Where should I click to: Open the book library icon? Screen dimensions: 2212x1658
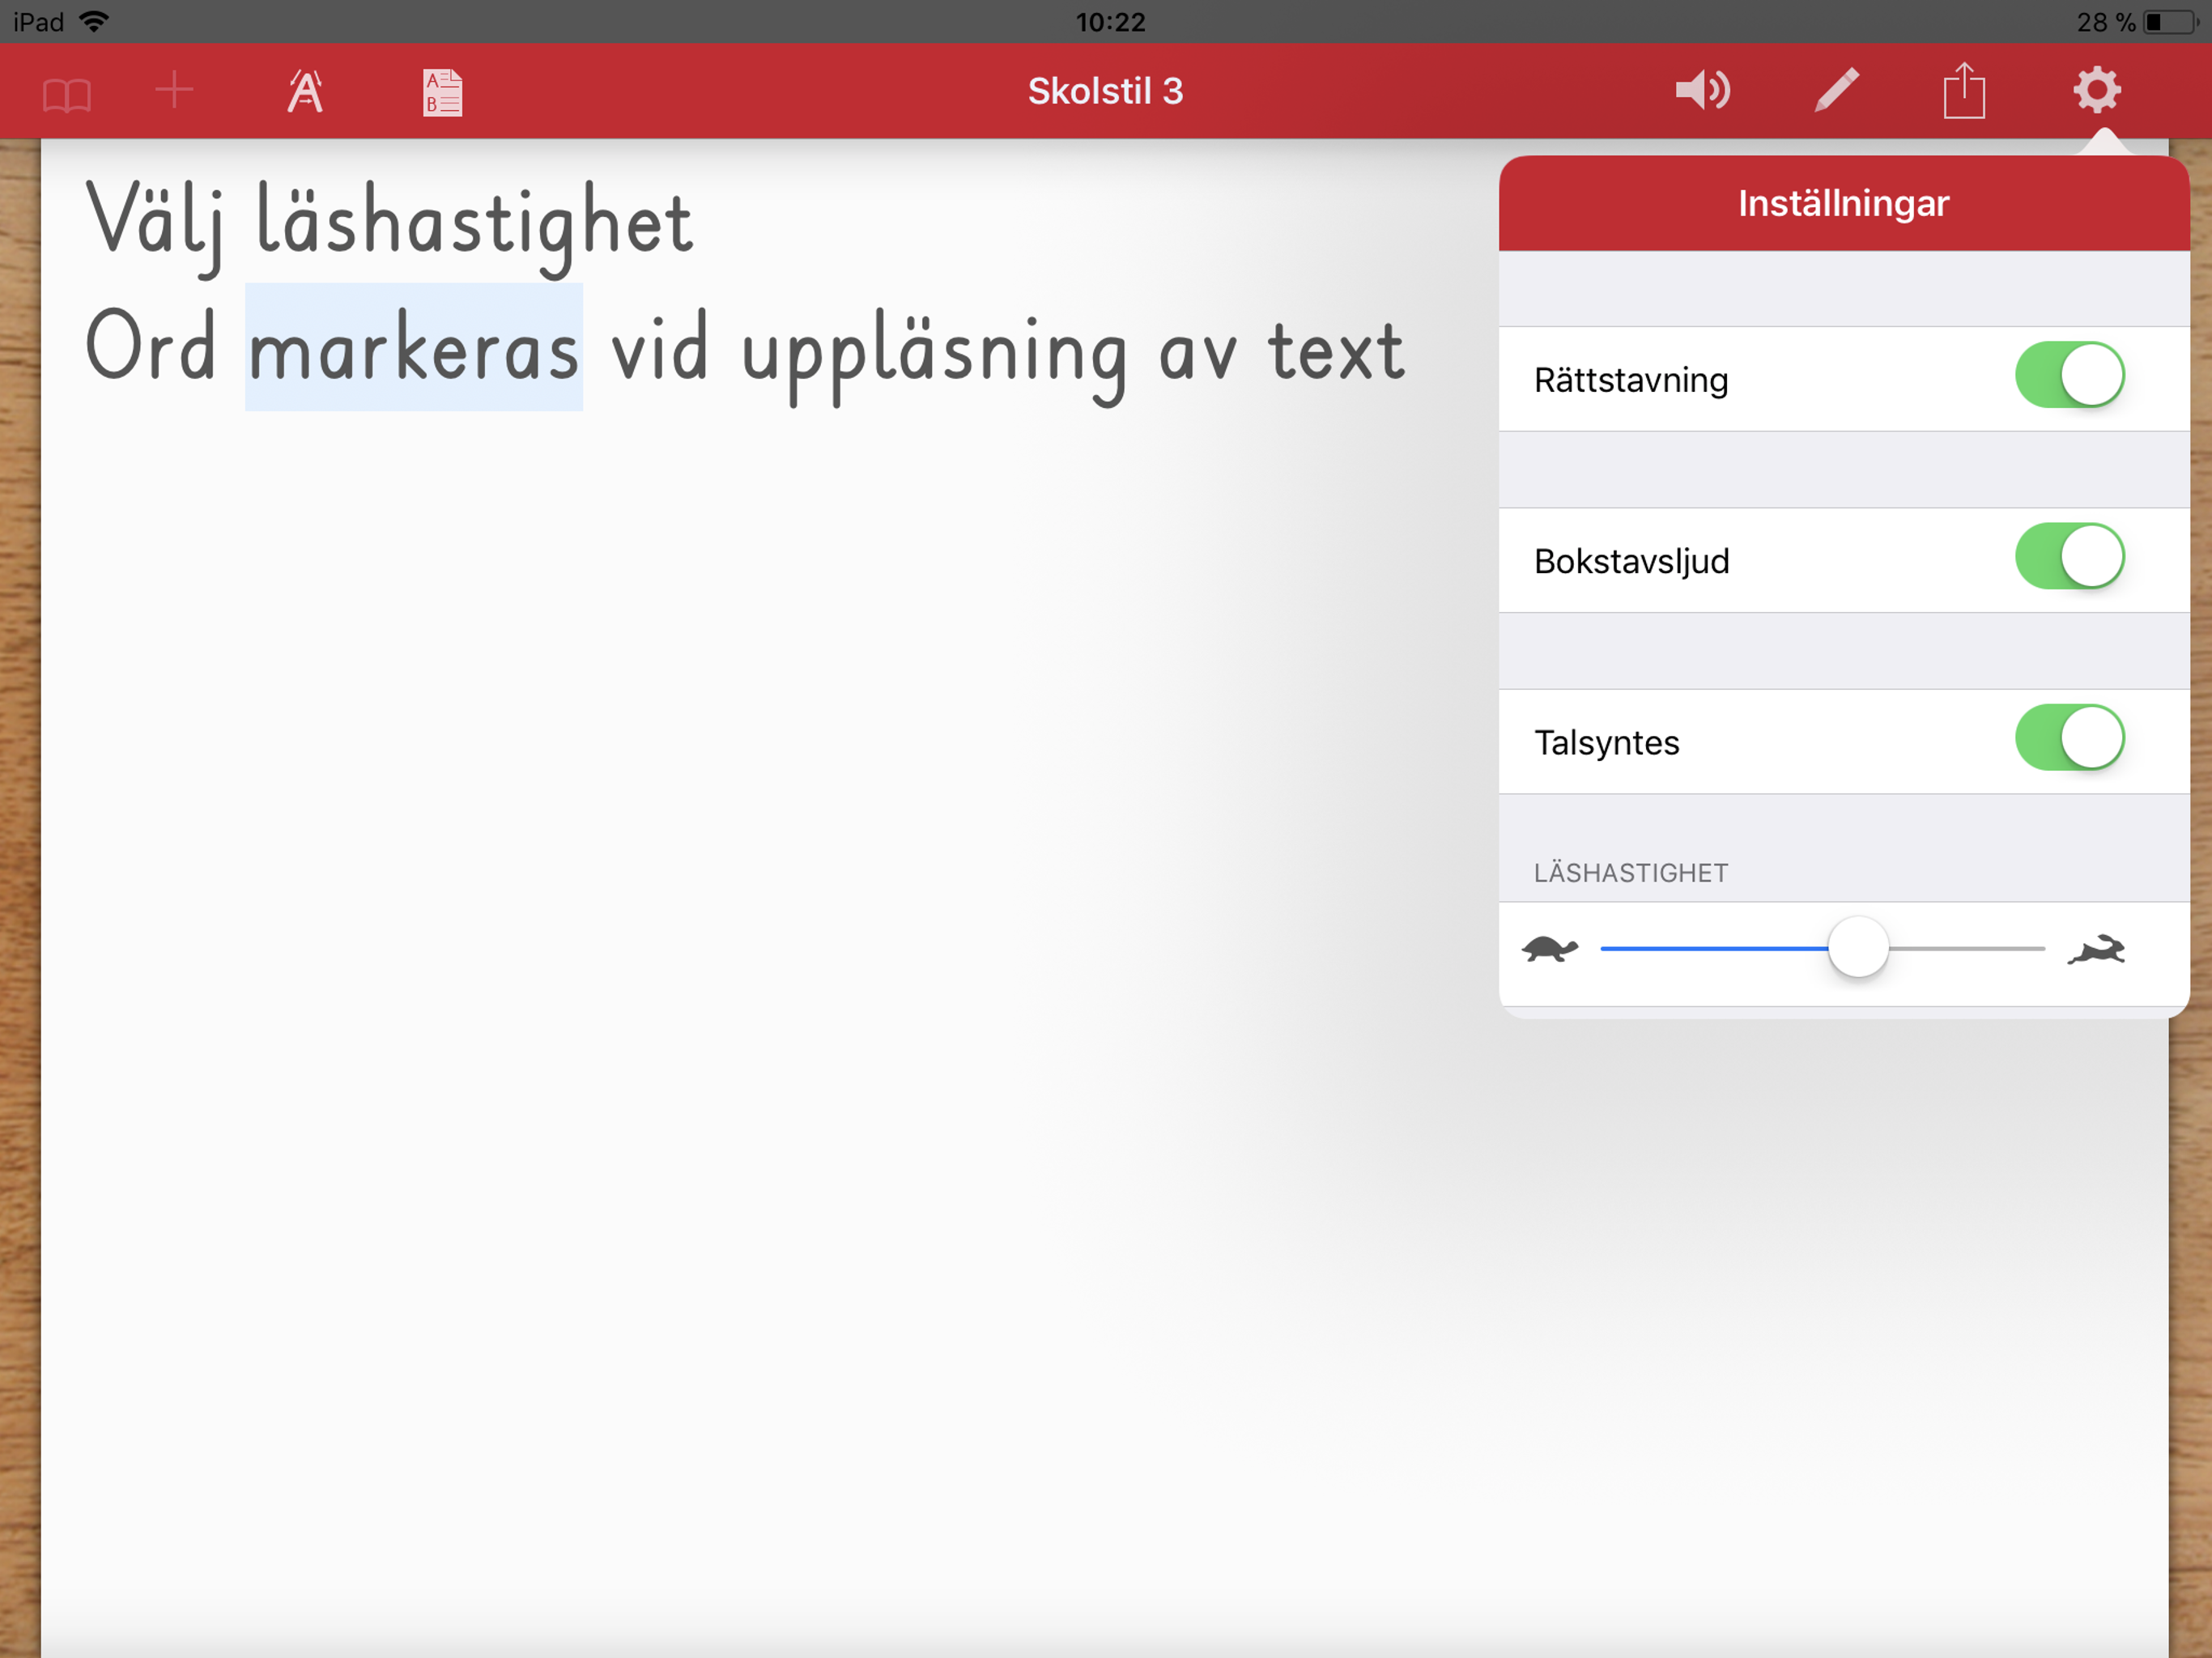coord(67,94)
